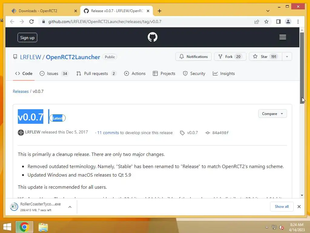310x233 pixels.
Task: Open File Explorer from taskbar
Action: [43, 227]
